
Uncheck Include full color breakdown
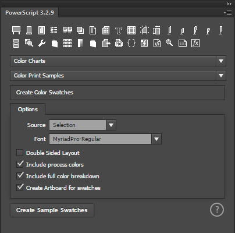(x=20, y=176)
